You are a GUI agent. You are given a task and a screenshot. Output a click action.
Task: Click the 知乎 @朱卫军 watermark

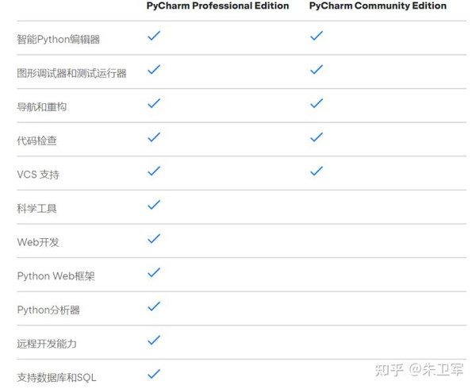point(419,370)
